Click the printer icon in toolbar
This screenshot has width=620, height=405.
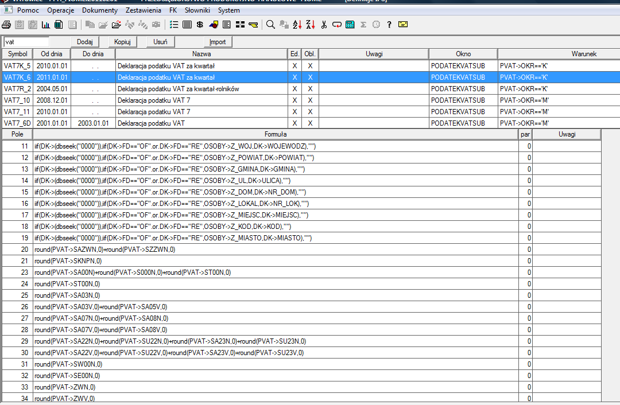(x=6, y=25)
